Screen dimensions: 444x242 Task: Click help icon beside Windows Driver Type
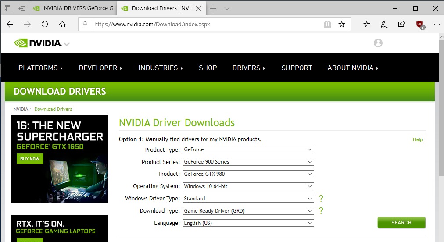[321, 199]
